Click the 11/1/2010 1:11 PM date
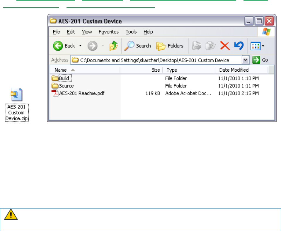The image size is (281, 231). click(238, 86)
